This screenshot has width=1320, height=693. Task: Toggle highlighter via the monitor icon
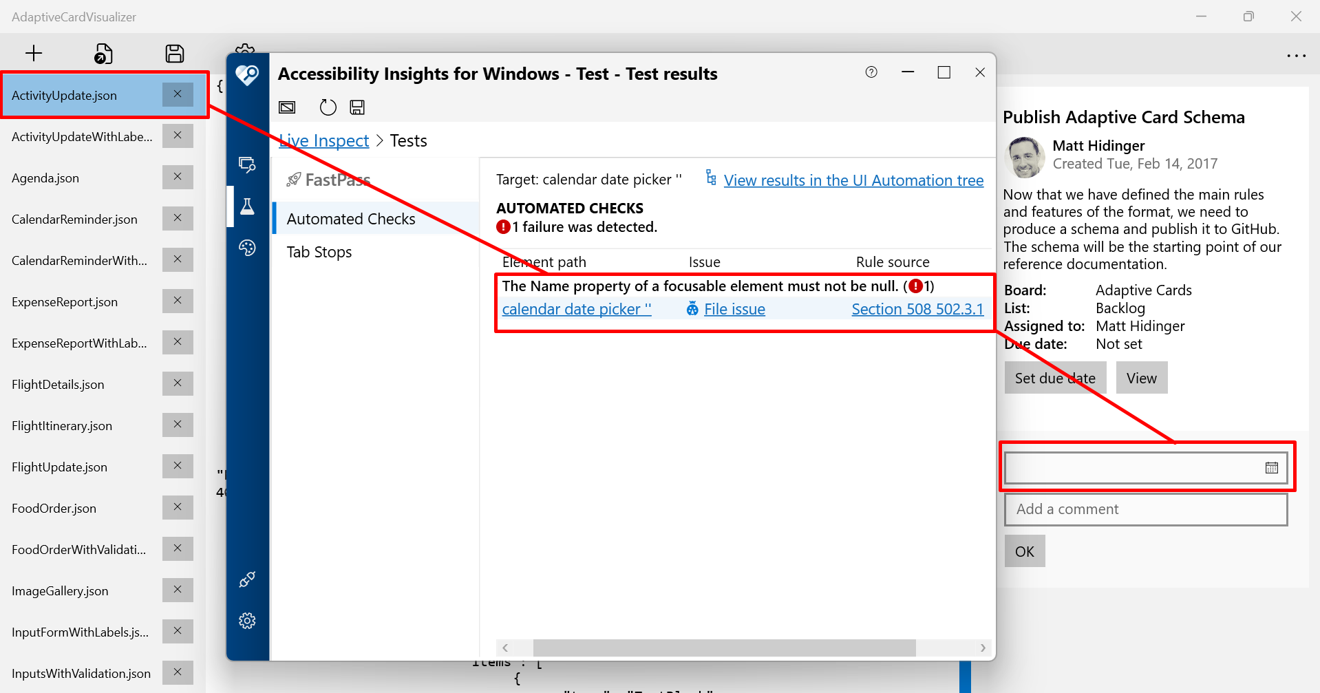[287, 107]
